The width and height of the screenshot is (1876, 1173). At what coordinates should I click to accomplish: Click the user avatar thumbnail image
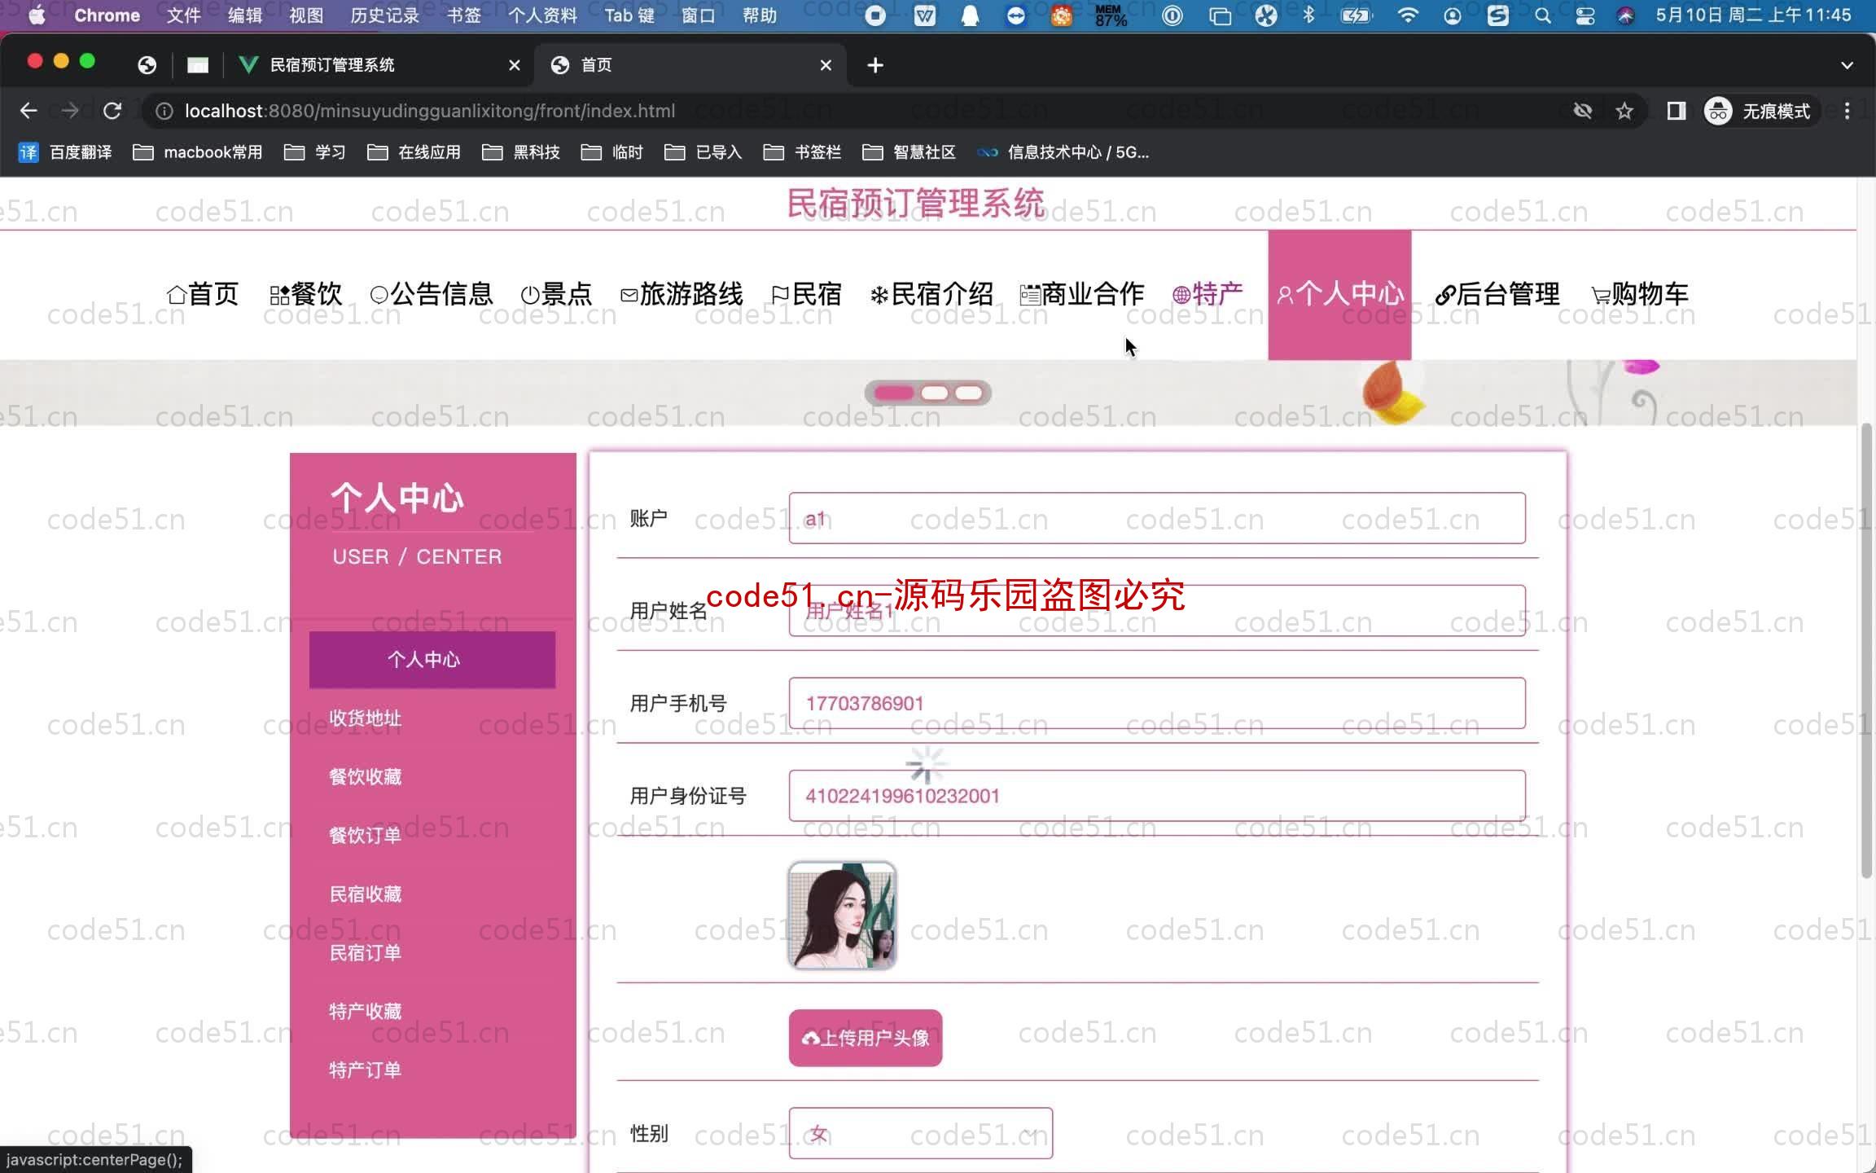click(843, 915)
